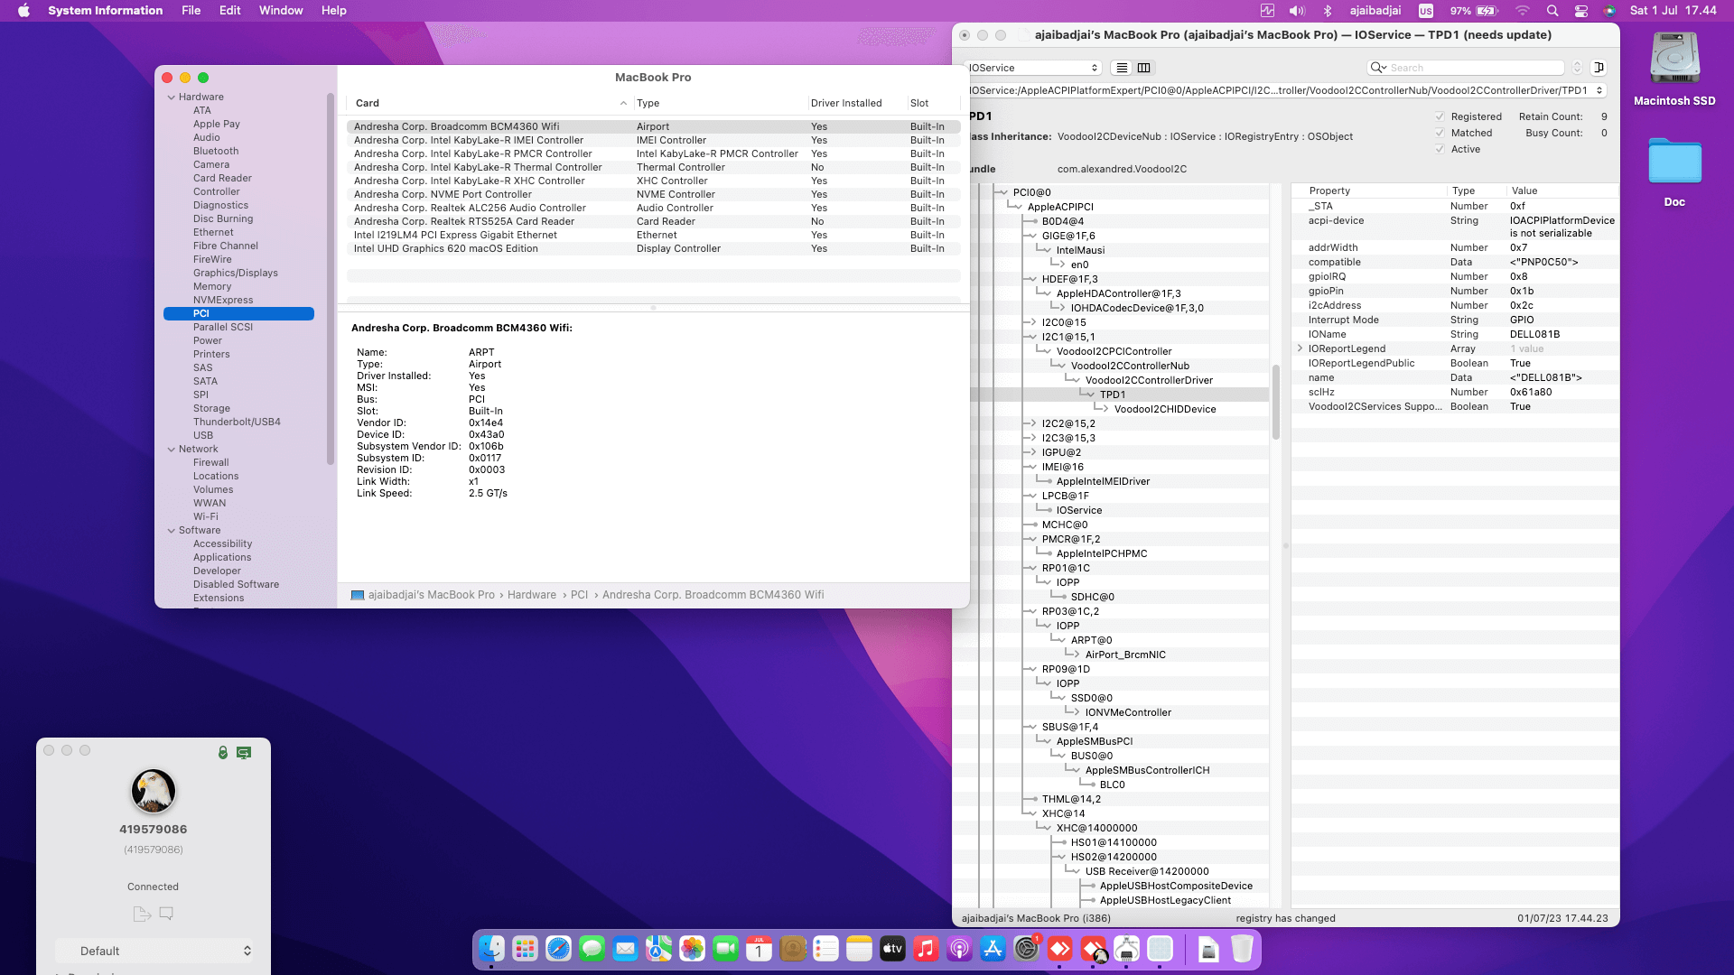Image resolution: width=1734 pixels, height=975 pixels.
Task: Click the file transfer icon in AnyDesk
Action: pos(142,914)
